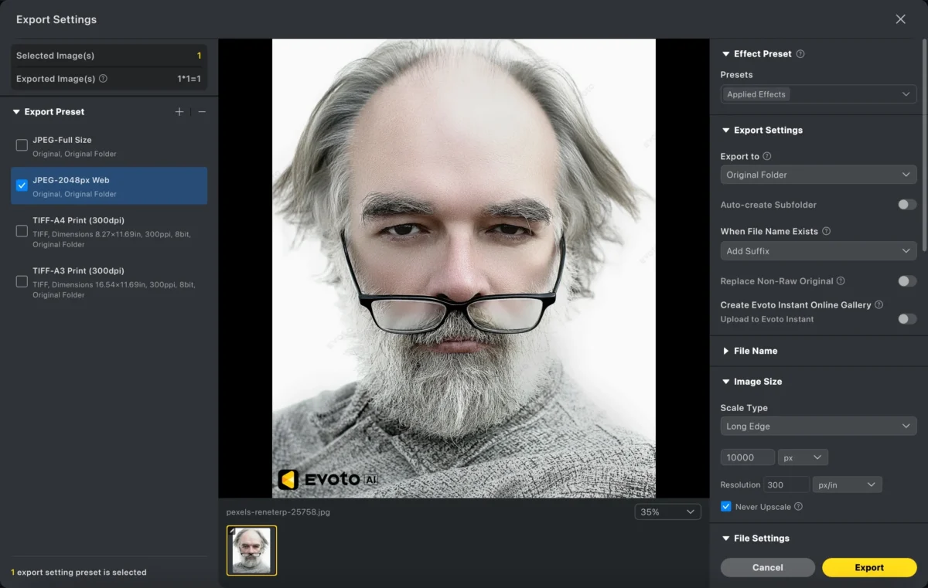
Task: Click the plus icon to add export preset
Action: (x=179, y=112)
